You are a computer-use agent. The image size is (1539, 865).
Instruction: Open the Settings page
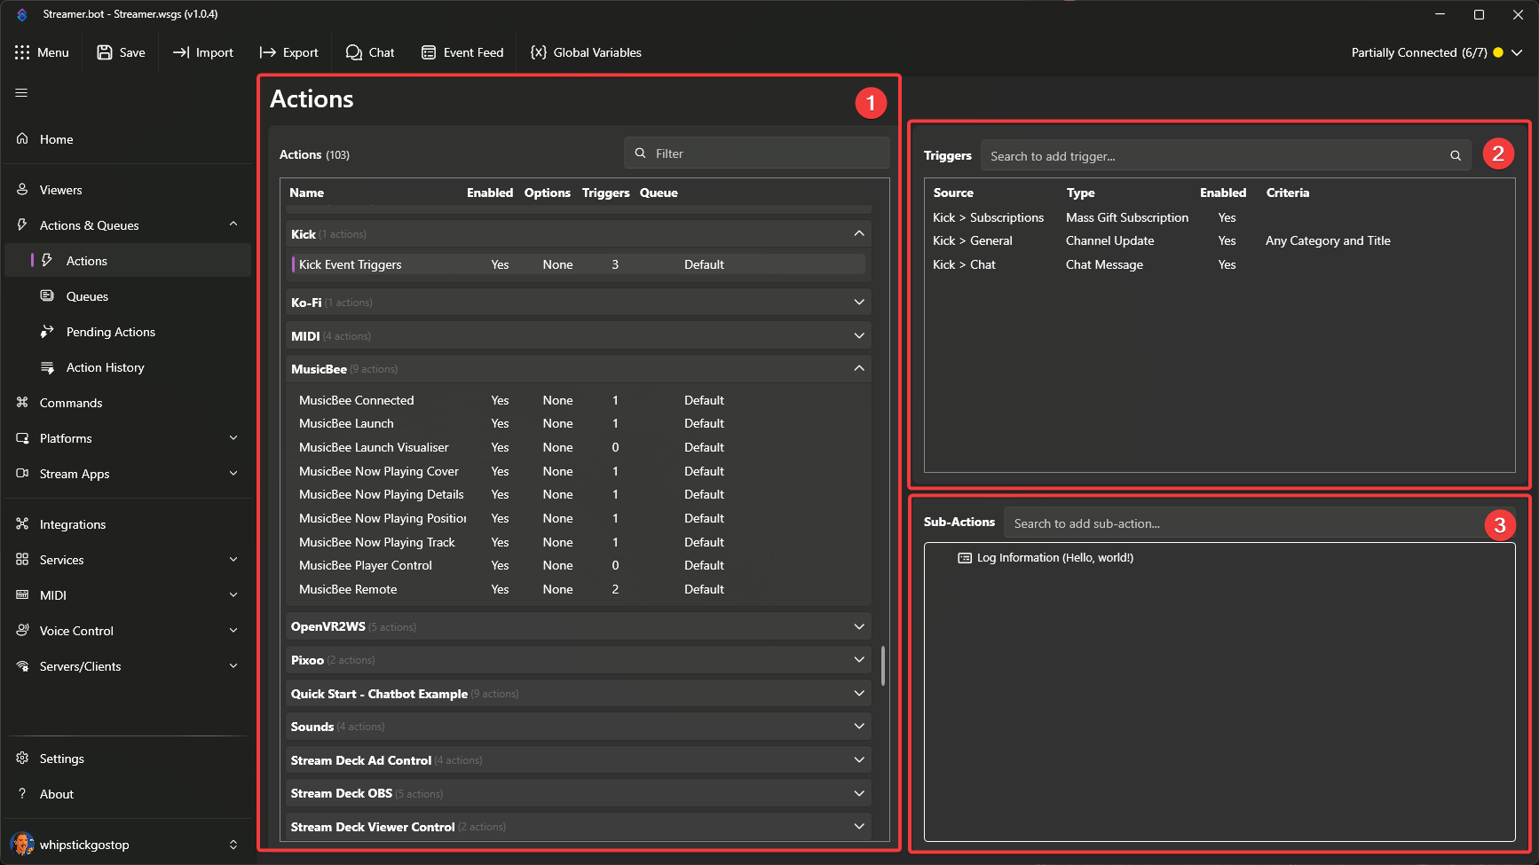[62, 758]
